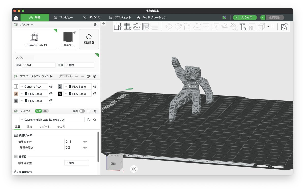Save the process preset with disk icon
This screenshot has height=191, width=305.
pyautogui.click(x=89, y=120)
